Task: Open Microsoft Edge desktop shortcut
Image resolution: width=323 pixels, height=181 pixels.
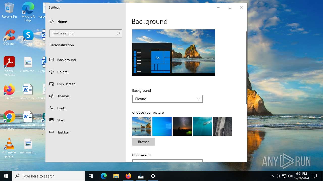Action: 28,12
